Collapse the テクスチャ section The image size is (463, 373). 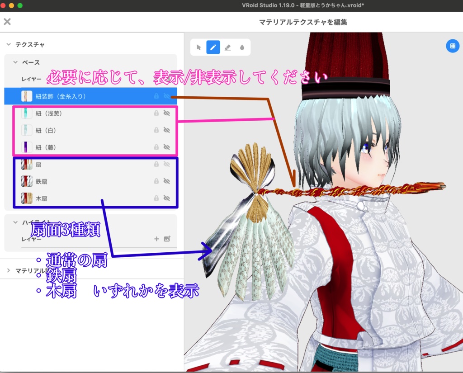(8, 44)
